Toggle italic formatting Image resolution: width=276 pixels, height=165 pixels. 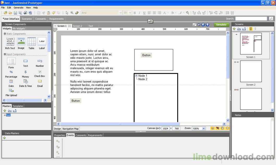tap(139, 13)
